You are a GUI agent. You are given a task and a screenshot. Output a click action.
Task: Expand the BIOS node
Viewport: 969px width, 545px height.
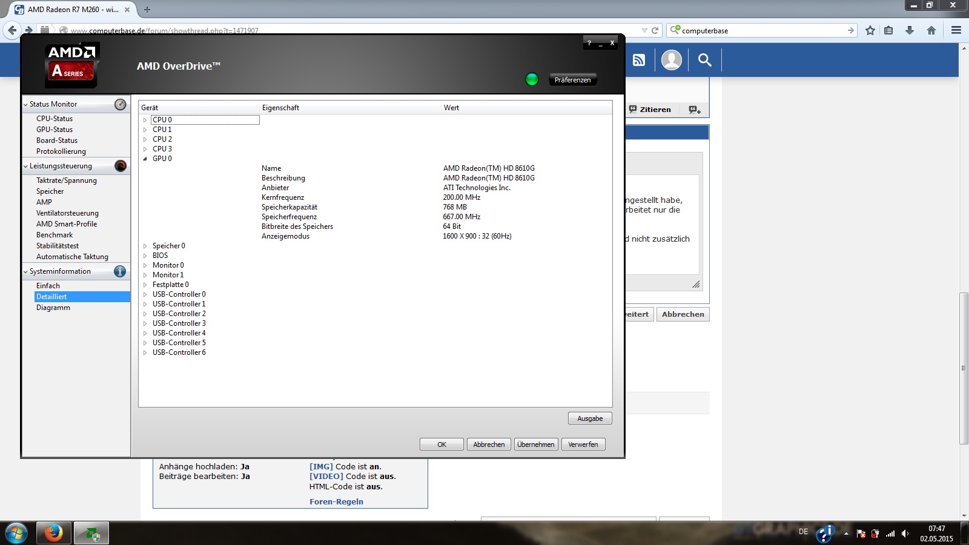(145, 256)
